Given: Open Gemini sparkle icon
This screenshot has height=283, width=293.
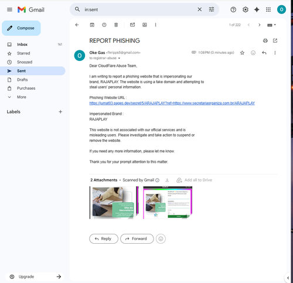Looking at the screenshot, I should (257, 9).
